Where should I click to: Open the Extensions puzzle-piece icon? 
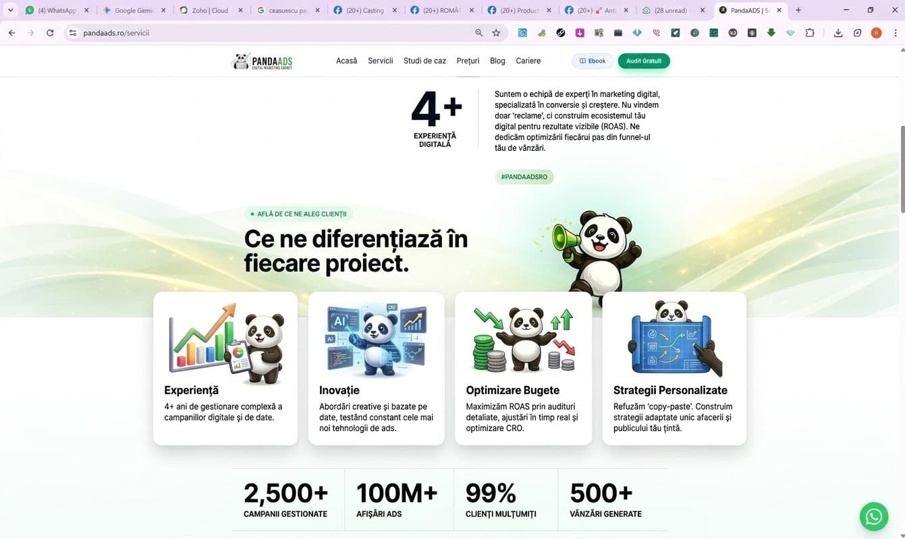(x=810, y=32)
